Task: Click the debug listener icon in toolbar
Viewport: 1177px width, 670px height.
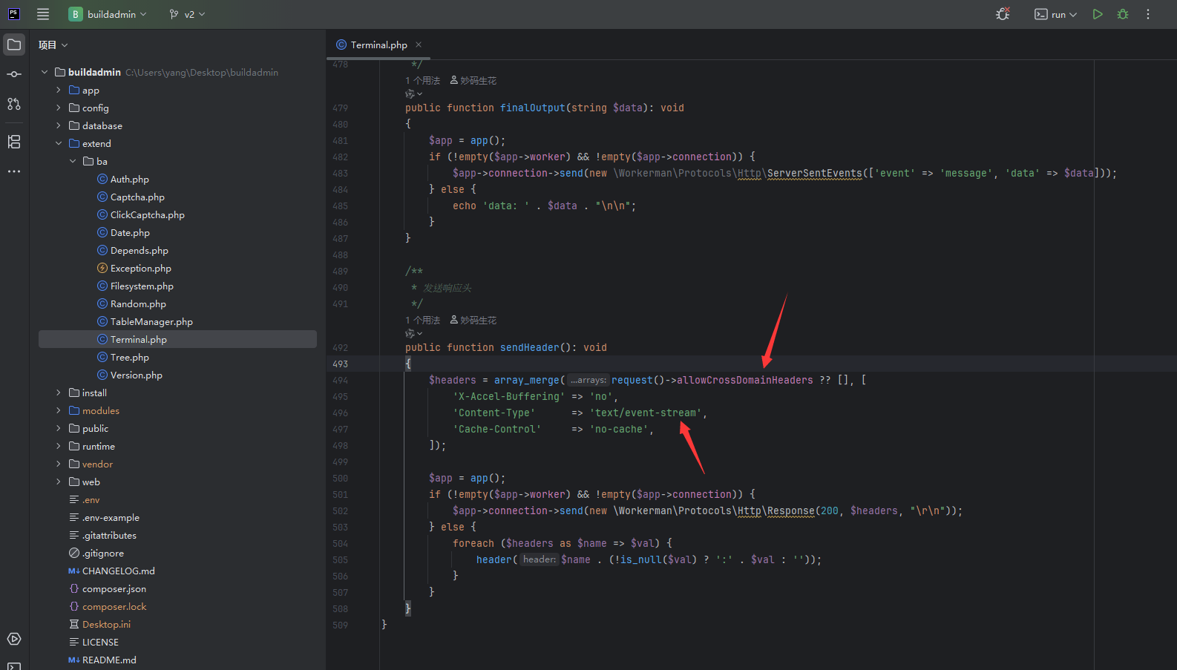Action: coord(1003,14)
